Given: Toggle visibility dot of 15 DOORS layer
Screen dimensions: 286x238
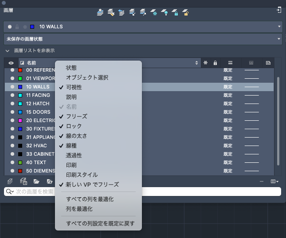Looking at the screenshot, I should pyautogui.click(x=12, y=112).
